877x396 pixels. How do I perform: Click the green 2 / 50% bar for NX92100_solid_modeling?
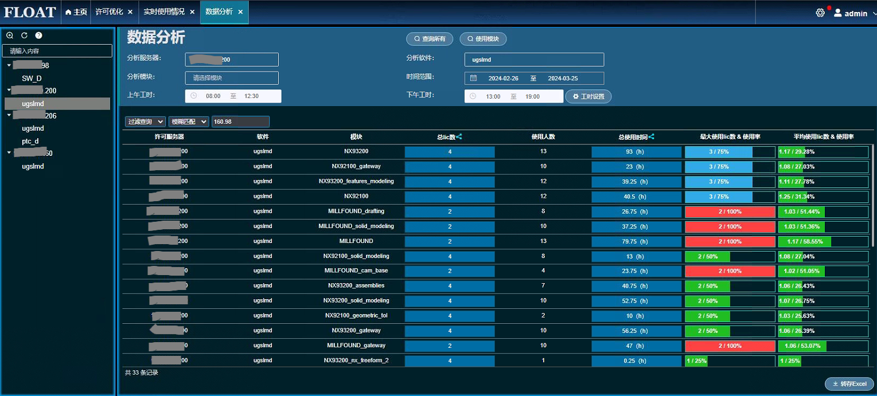[x=708, y=256]
